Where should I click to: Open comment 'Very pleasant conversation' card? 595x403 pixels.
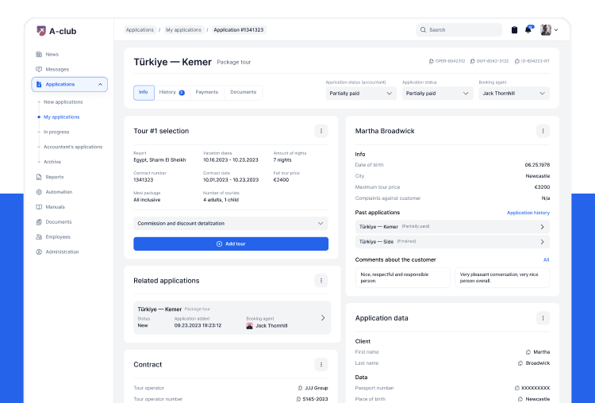(x=502, y=278)
